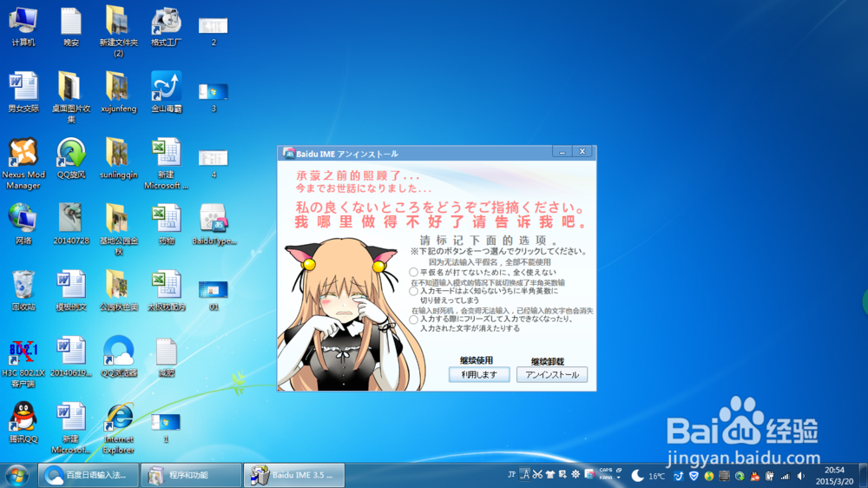Screen dimensions: 868x488
Task: Switch to Baidu IME 3.5 taskbar item
Action: click(294, 475)
